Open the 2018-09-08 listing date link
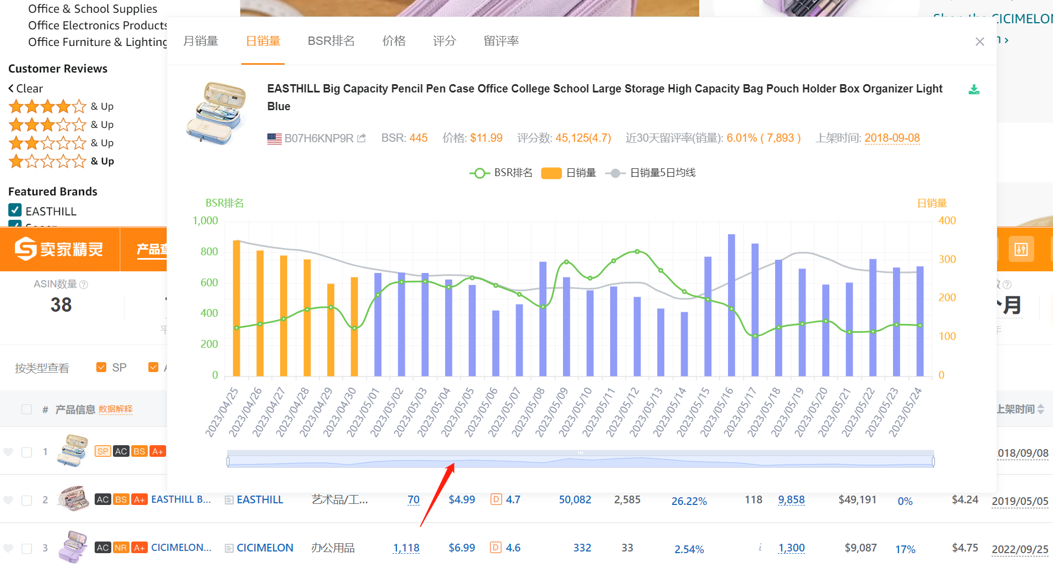This screenshot has height=567, width=1053. [892, 138]
